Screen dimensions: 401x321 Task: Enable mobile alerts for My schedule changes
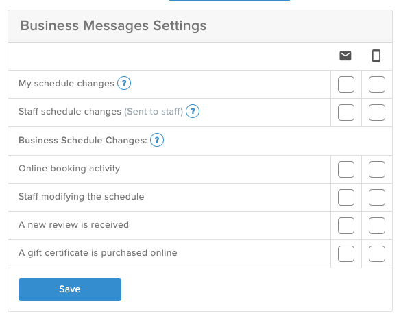[x=377, y=84]
